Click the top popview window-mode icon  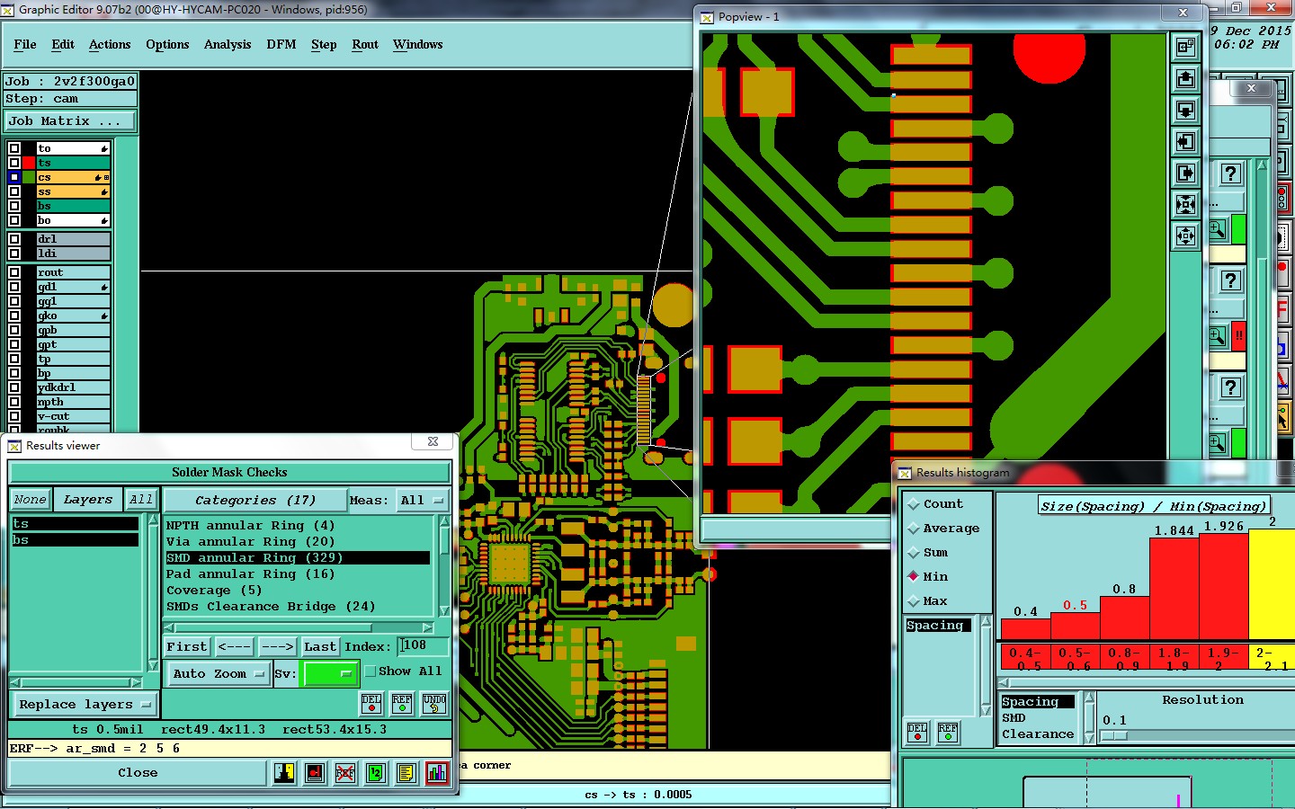click(1186, 48)
